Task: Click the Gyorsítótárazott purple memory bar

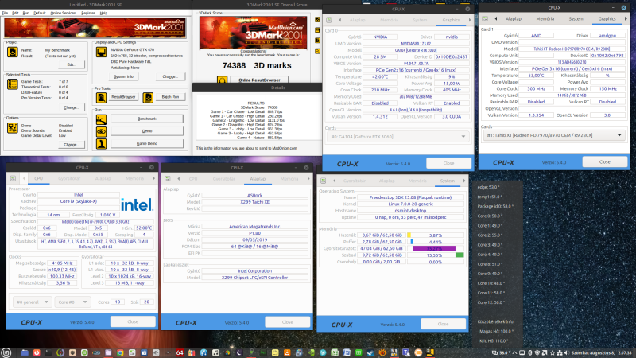Action: pyautogui.click(x=435, y=248)
